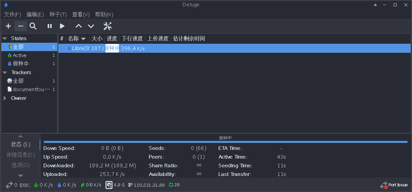Image resolution: width=412 pixels, height=192 pixels.
Task: Click the IP 120.231.31.89 status item
Action: 146,185
